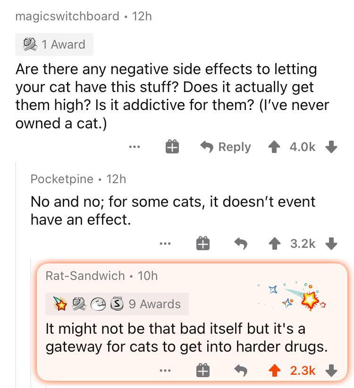
Task: Select the gift icon on the top comment
Action: point(172,147)
